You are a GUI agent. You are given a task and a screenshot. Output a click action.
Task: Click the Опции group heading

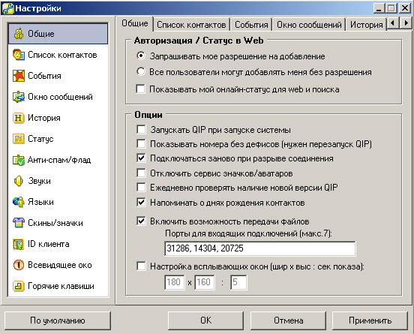point(148,115)
